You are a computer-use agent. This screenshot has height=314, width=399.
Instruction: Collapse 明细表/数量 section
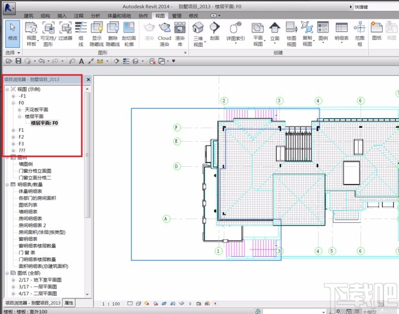7,185
